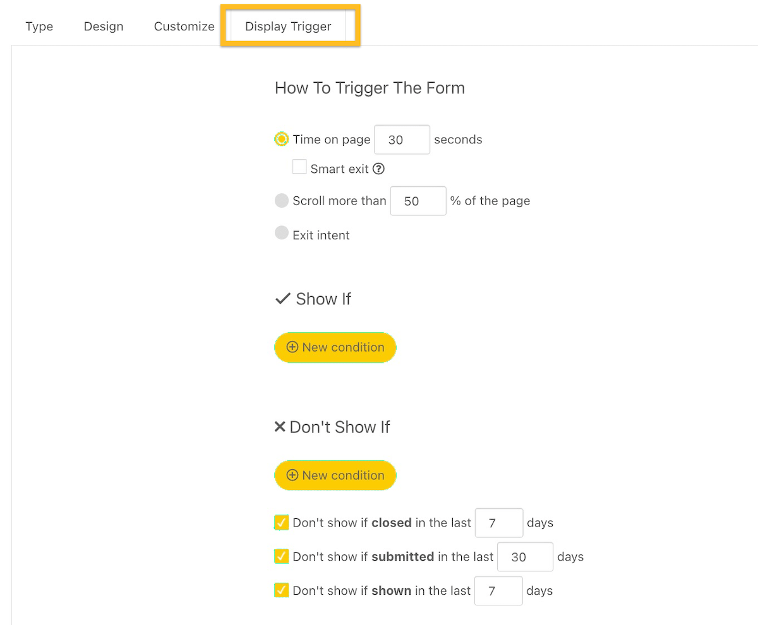The image size is (758, 625).
Task: Select the Scroll more than trigger option
Action: [x=281, y=200]
